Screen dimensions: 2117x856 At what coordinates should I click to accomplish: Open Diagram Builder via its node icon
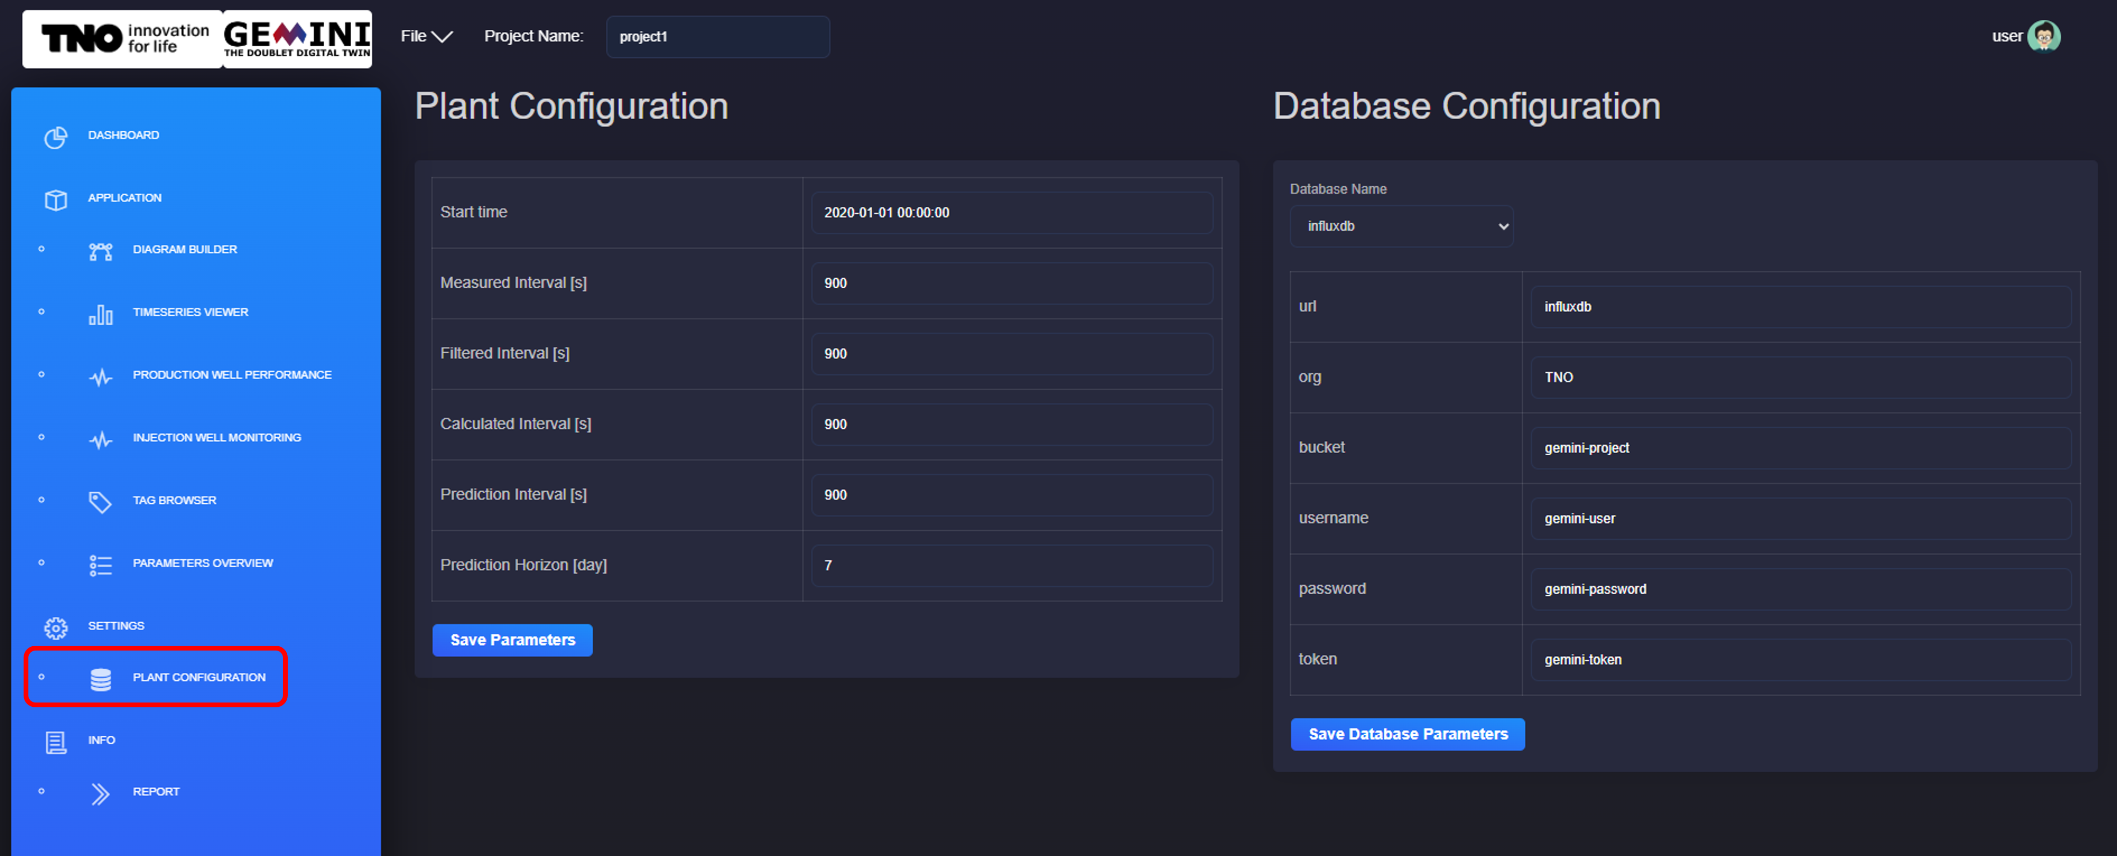pos(100,251)
